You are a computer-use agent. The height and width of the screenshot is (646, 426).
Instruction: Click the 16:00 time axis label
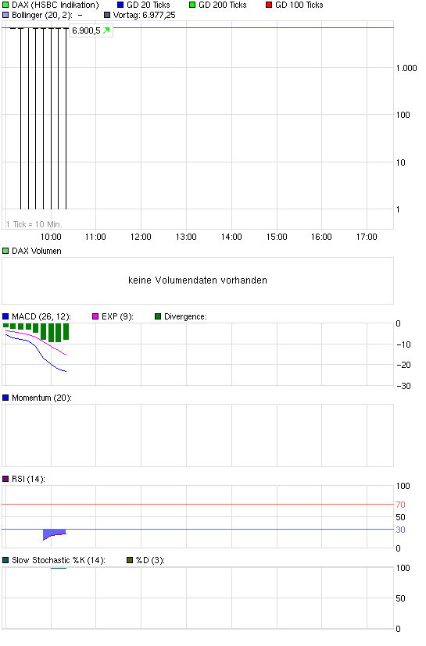(x=321, y=237)
